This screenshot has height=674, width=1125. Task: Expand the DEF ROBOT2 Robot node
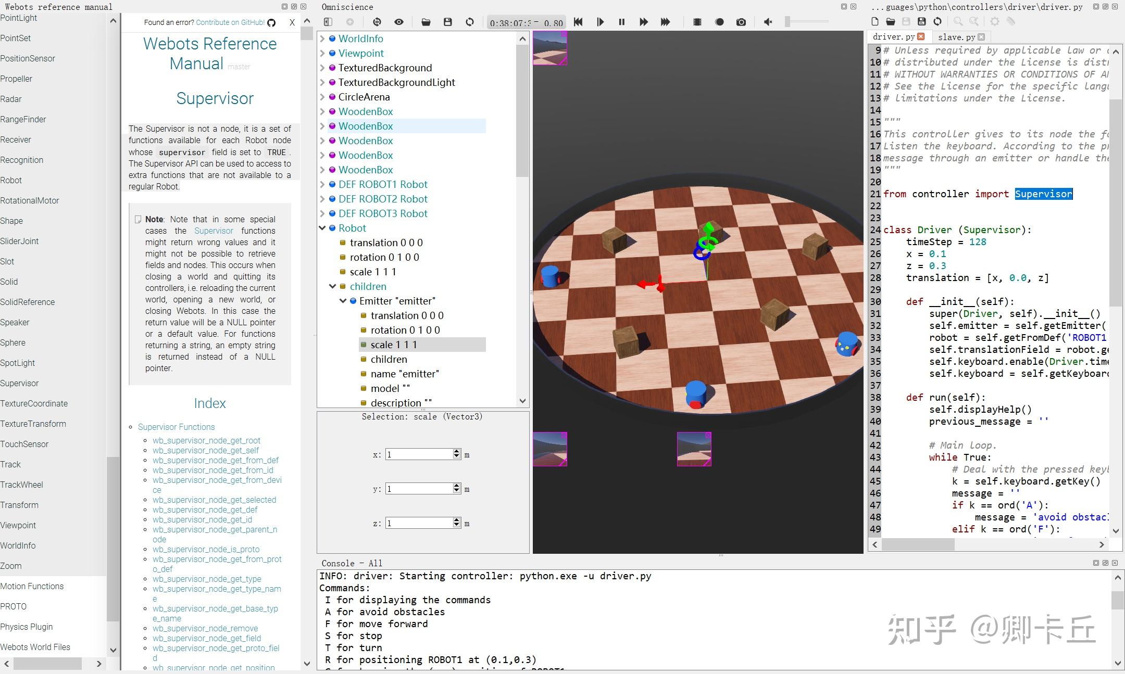point(322,199)
